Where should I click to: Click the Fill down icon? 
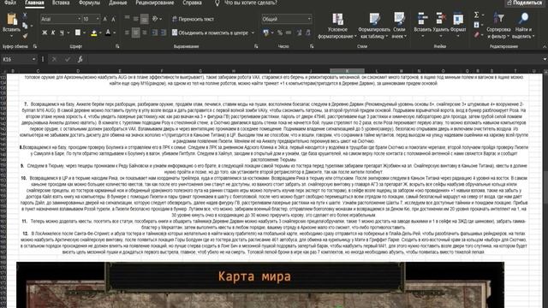click(476, 25)
